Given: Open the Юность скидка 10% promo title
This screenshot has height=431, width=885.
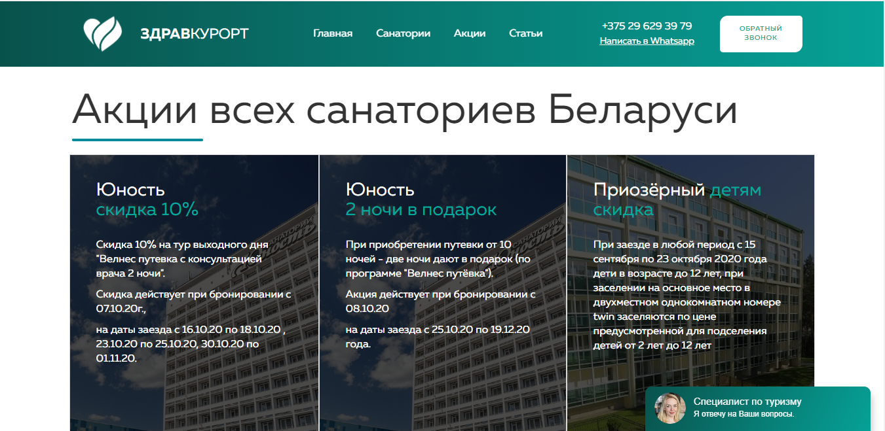Looking at the screenshot, I should [x=147, y=199].
